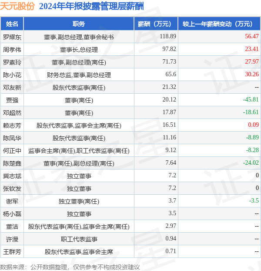This screenshot has height=271, width=261.
Task: Select the name 邓超然
Action: 12,113
